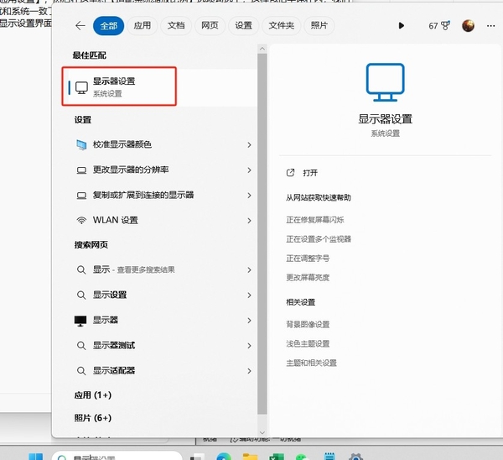
Task: Open Windows Start button on taskbar
Action: [x=35, y=457]
